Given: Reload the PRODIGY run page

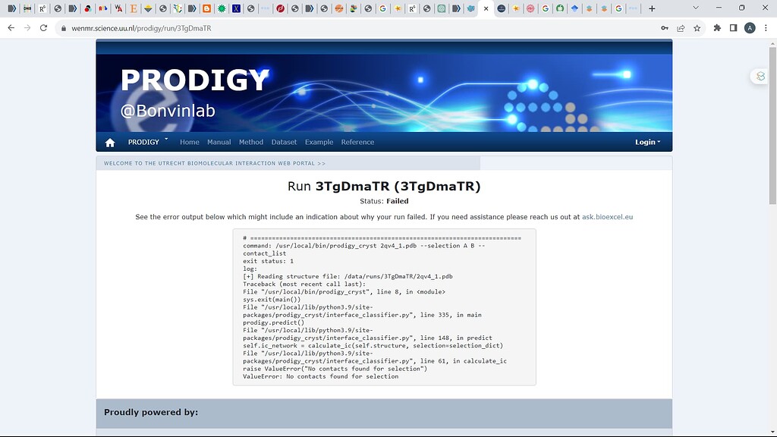Looking at the screenshot, I should click(x=43, y=27).
